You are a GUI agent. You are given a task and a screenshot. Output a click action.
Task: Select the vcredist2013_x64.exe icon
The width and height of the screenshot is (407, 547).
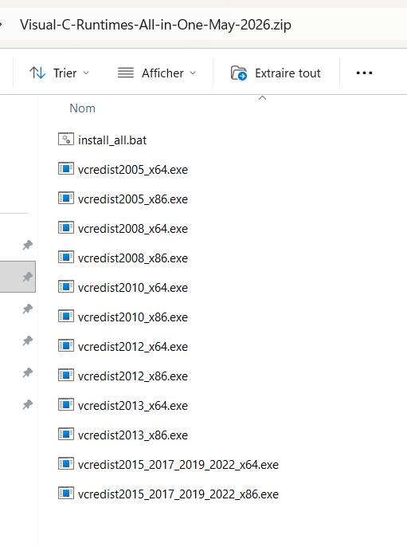(66, 405)
